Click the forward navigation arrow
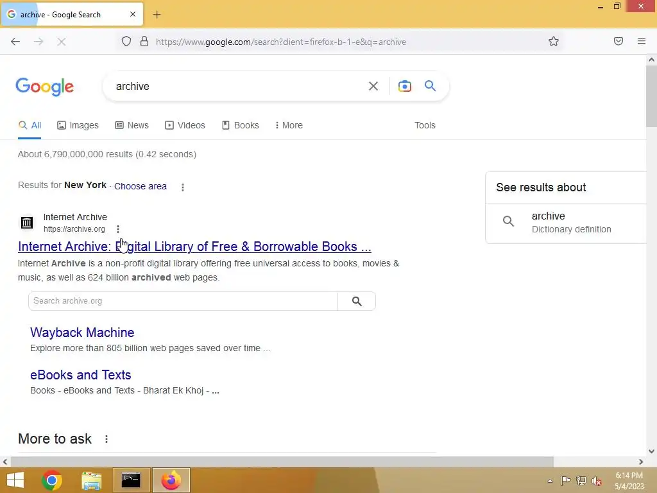This screenshot has height=493, width=657. click(38, 42)
